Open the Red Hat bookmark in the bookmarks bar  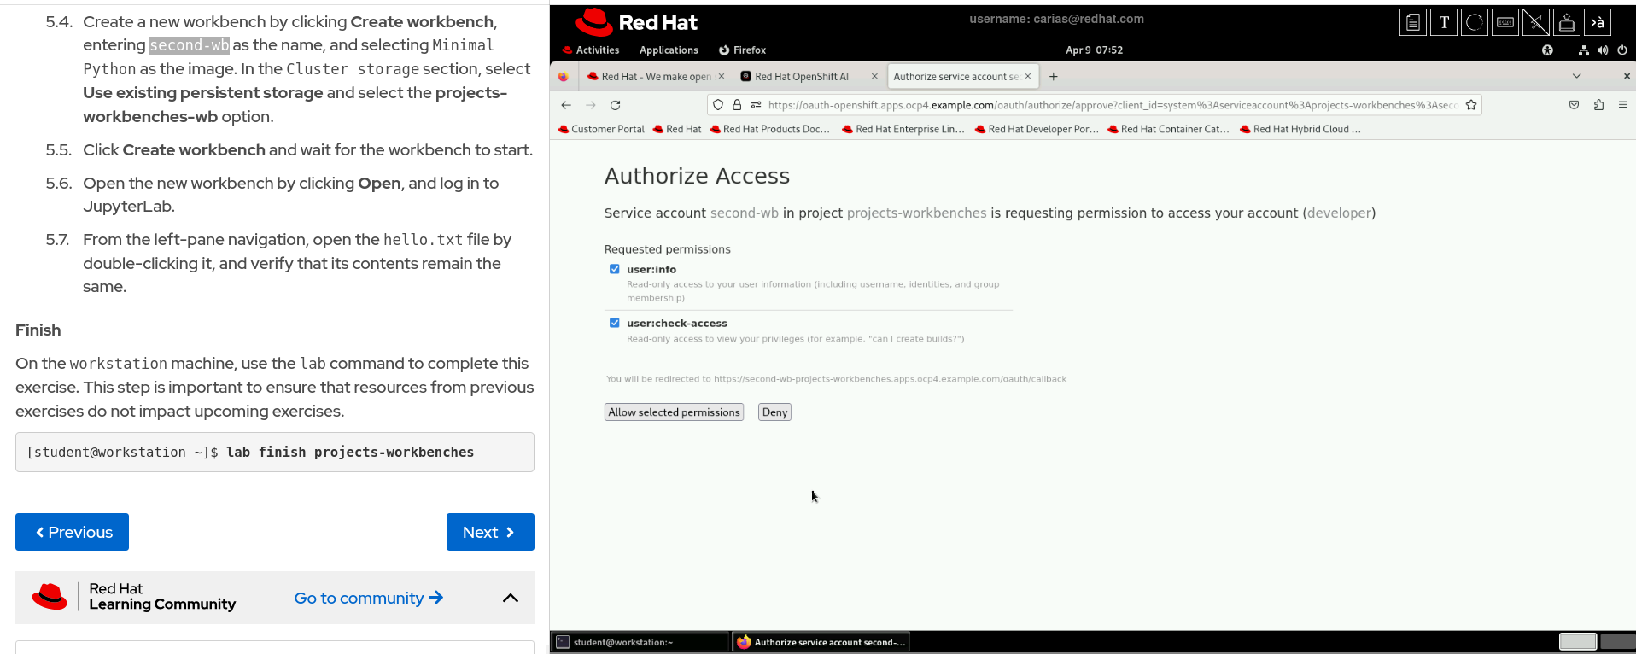pos(677,129)
